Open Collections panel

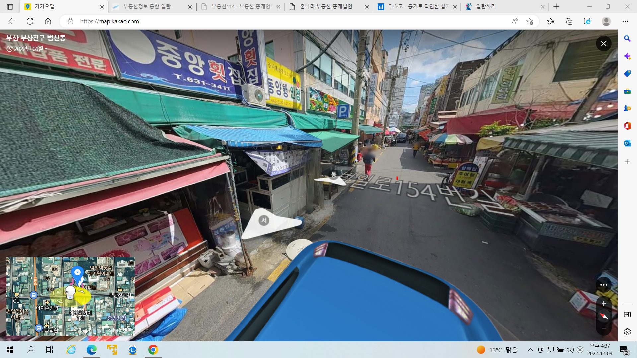coord(569,21)
